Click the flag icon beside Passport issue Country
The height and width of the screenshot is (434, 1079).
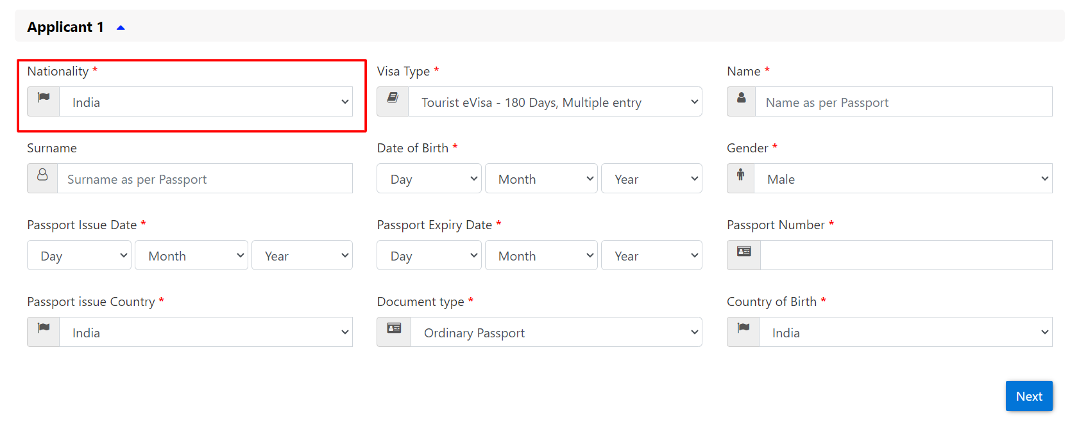[44, 328]
